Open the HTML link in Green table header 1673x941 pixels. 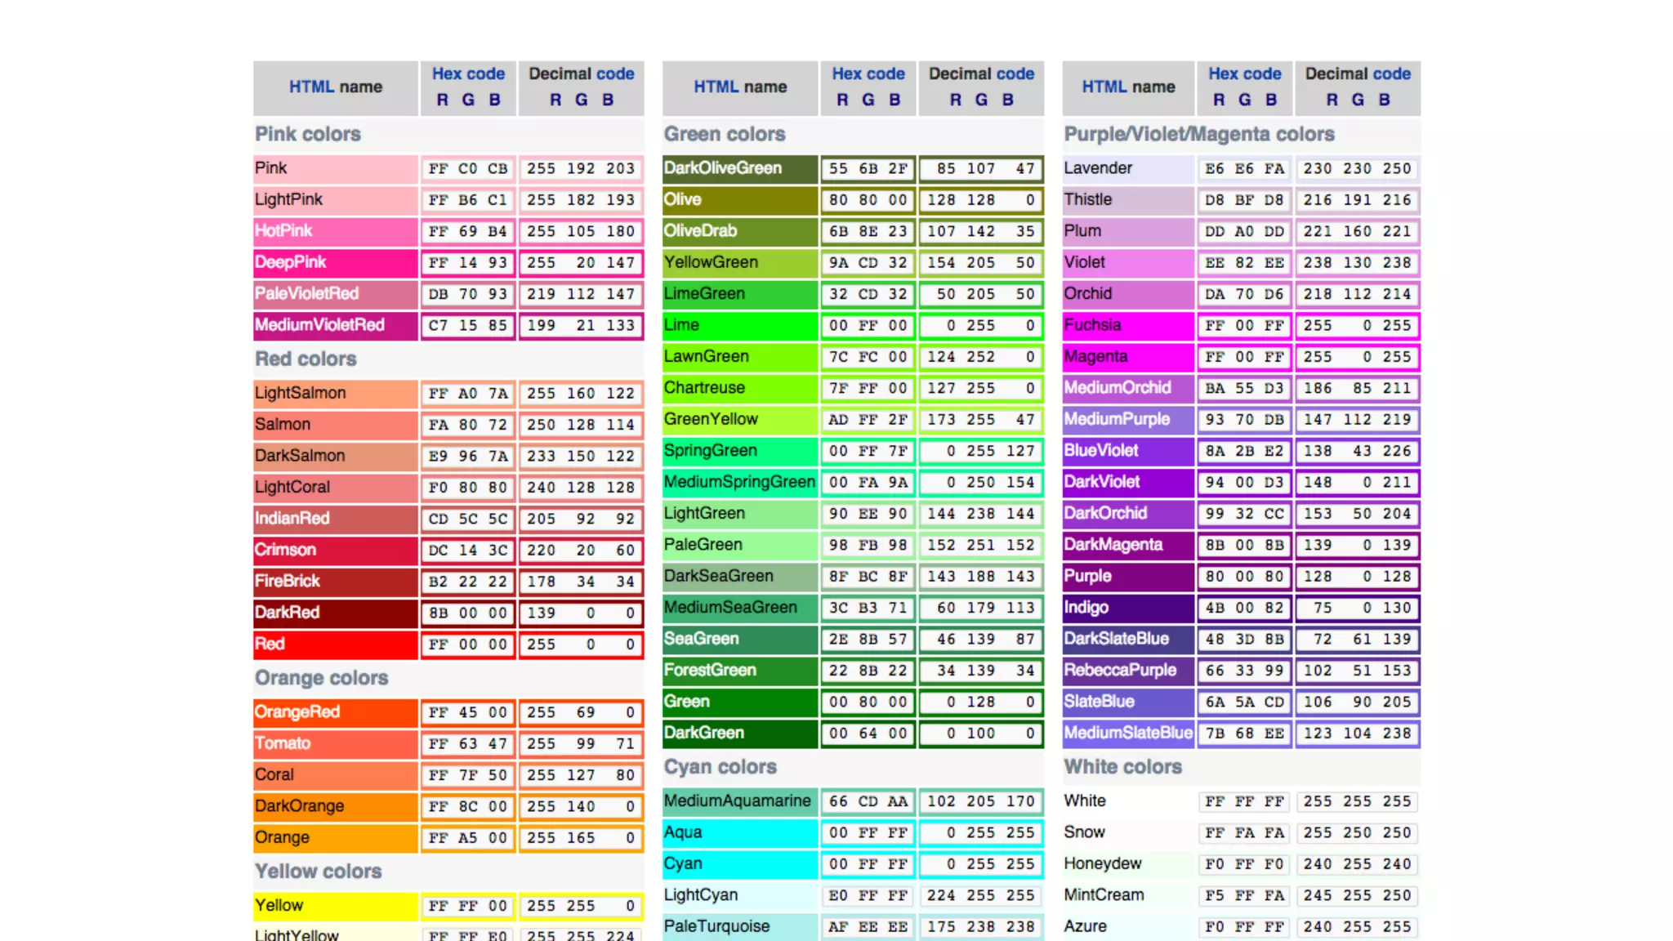(716, 87)
